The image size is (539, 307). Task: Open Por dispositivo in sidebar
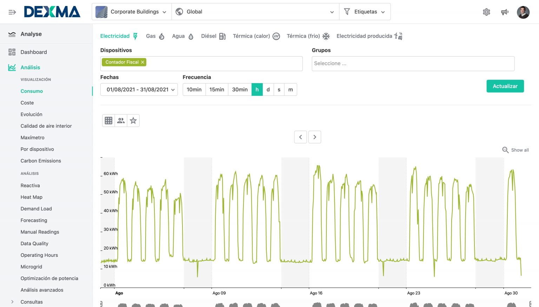click(x=37, y=149)
